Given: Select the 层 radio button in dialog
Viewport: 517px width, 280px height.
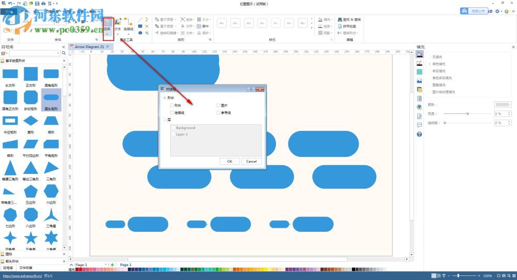Looking at the screenshot, I should [165, 120].
